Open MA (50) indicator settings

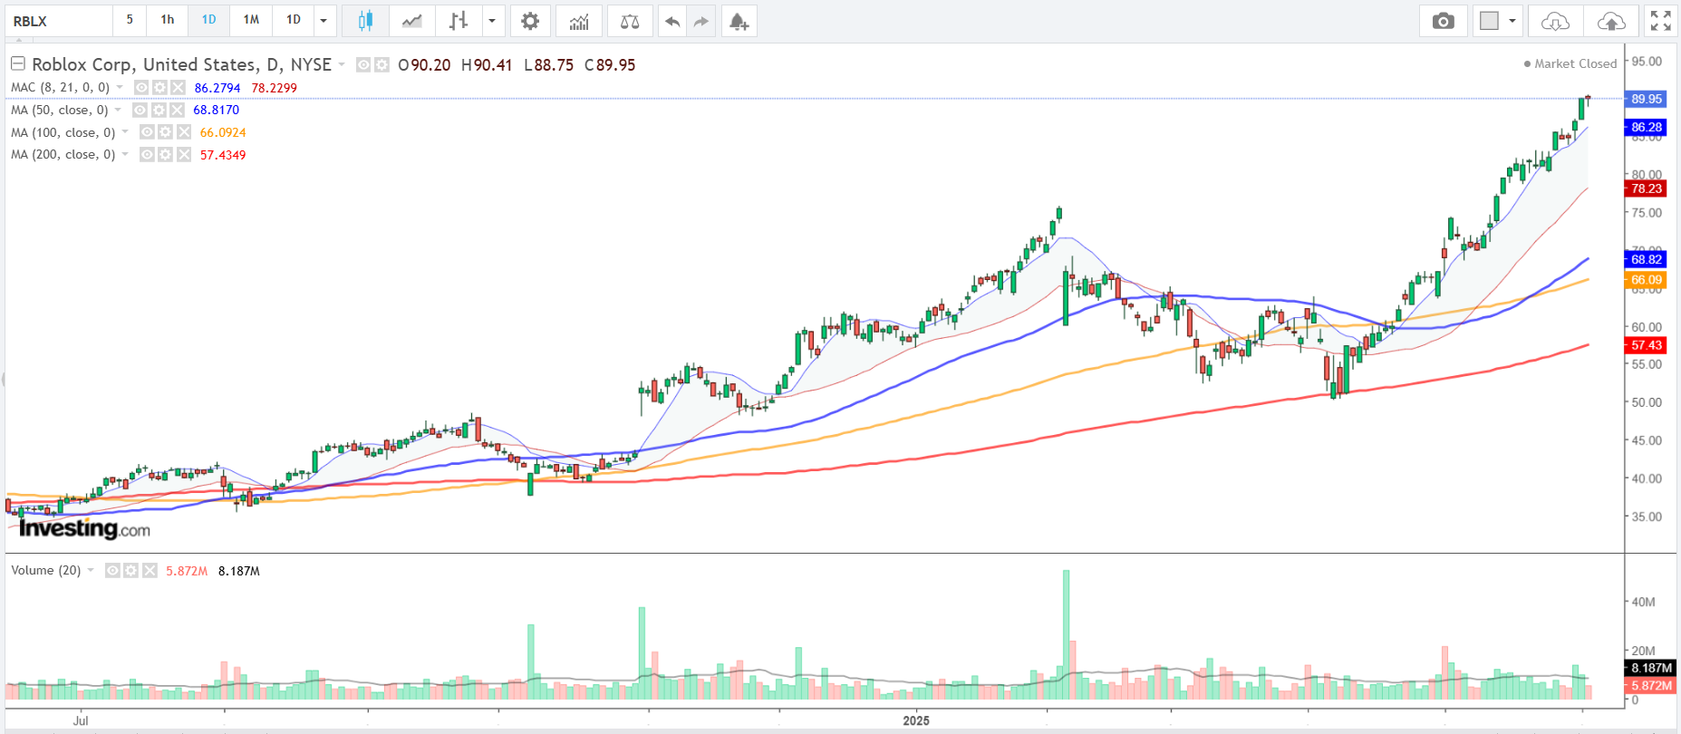point(159,110)
